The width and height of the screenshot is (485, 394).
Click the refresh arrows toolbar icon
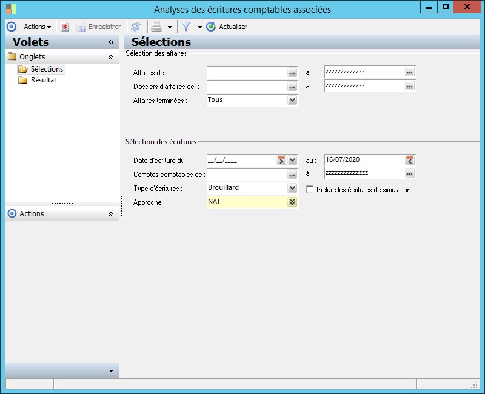tap(136, 27)
